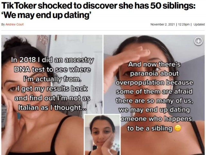Expand the image with the plus icon
206x155 pixels.
point(198,41)
